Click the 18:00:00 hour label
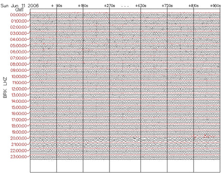Image resolution: width=222 pixels, height=174 pixels. (x=19, y=126)
